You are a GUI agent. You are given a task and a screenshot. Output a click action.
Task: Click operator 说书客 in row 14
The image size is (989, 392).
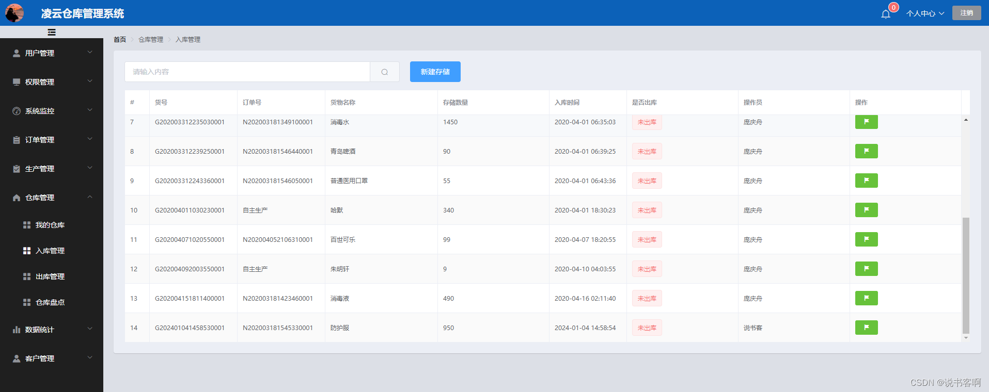(x=752, y=328)
